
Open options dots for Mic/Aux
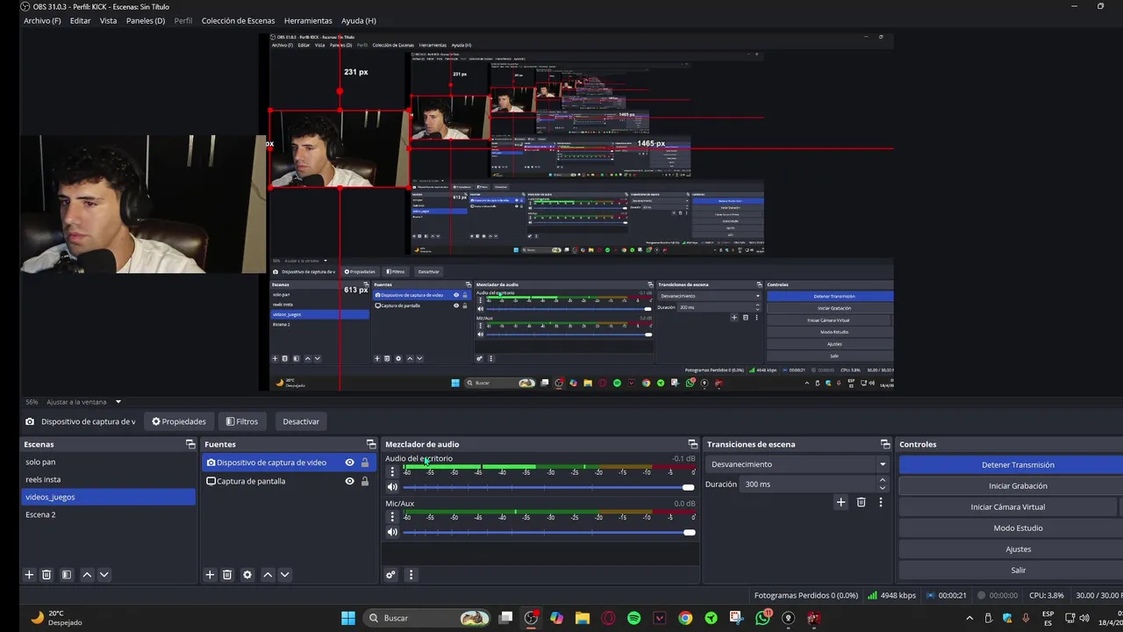[x=392, y=517]
